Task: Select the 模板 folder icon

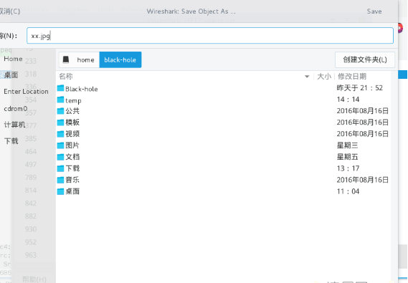Action: point(61,123)
